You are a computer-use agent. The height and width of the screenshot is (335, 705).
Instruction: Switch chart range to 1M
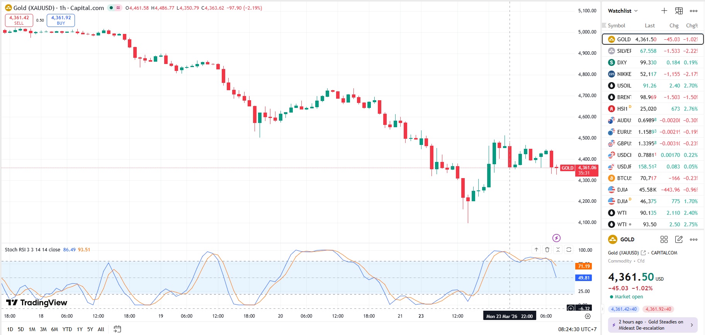(x=32, y=329)
